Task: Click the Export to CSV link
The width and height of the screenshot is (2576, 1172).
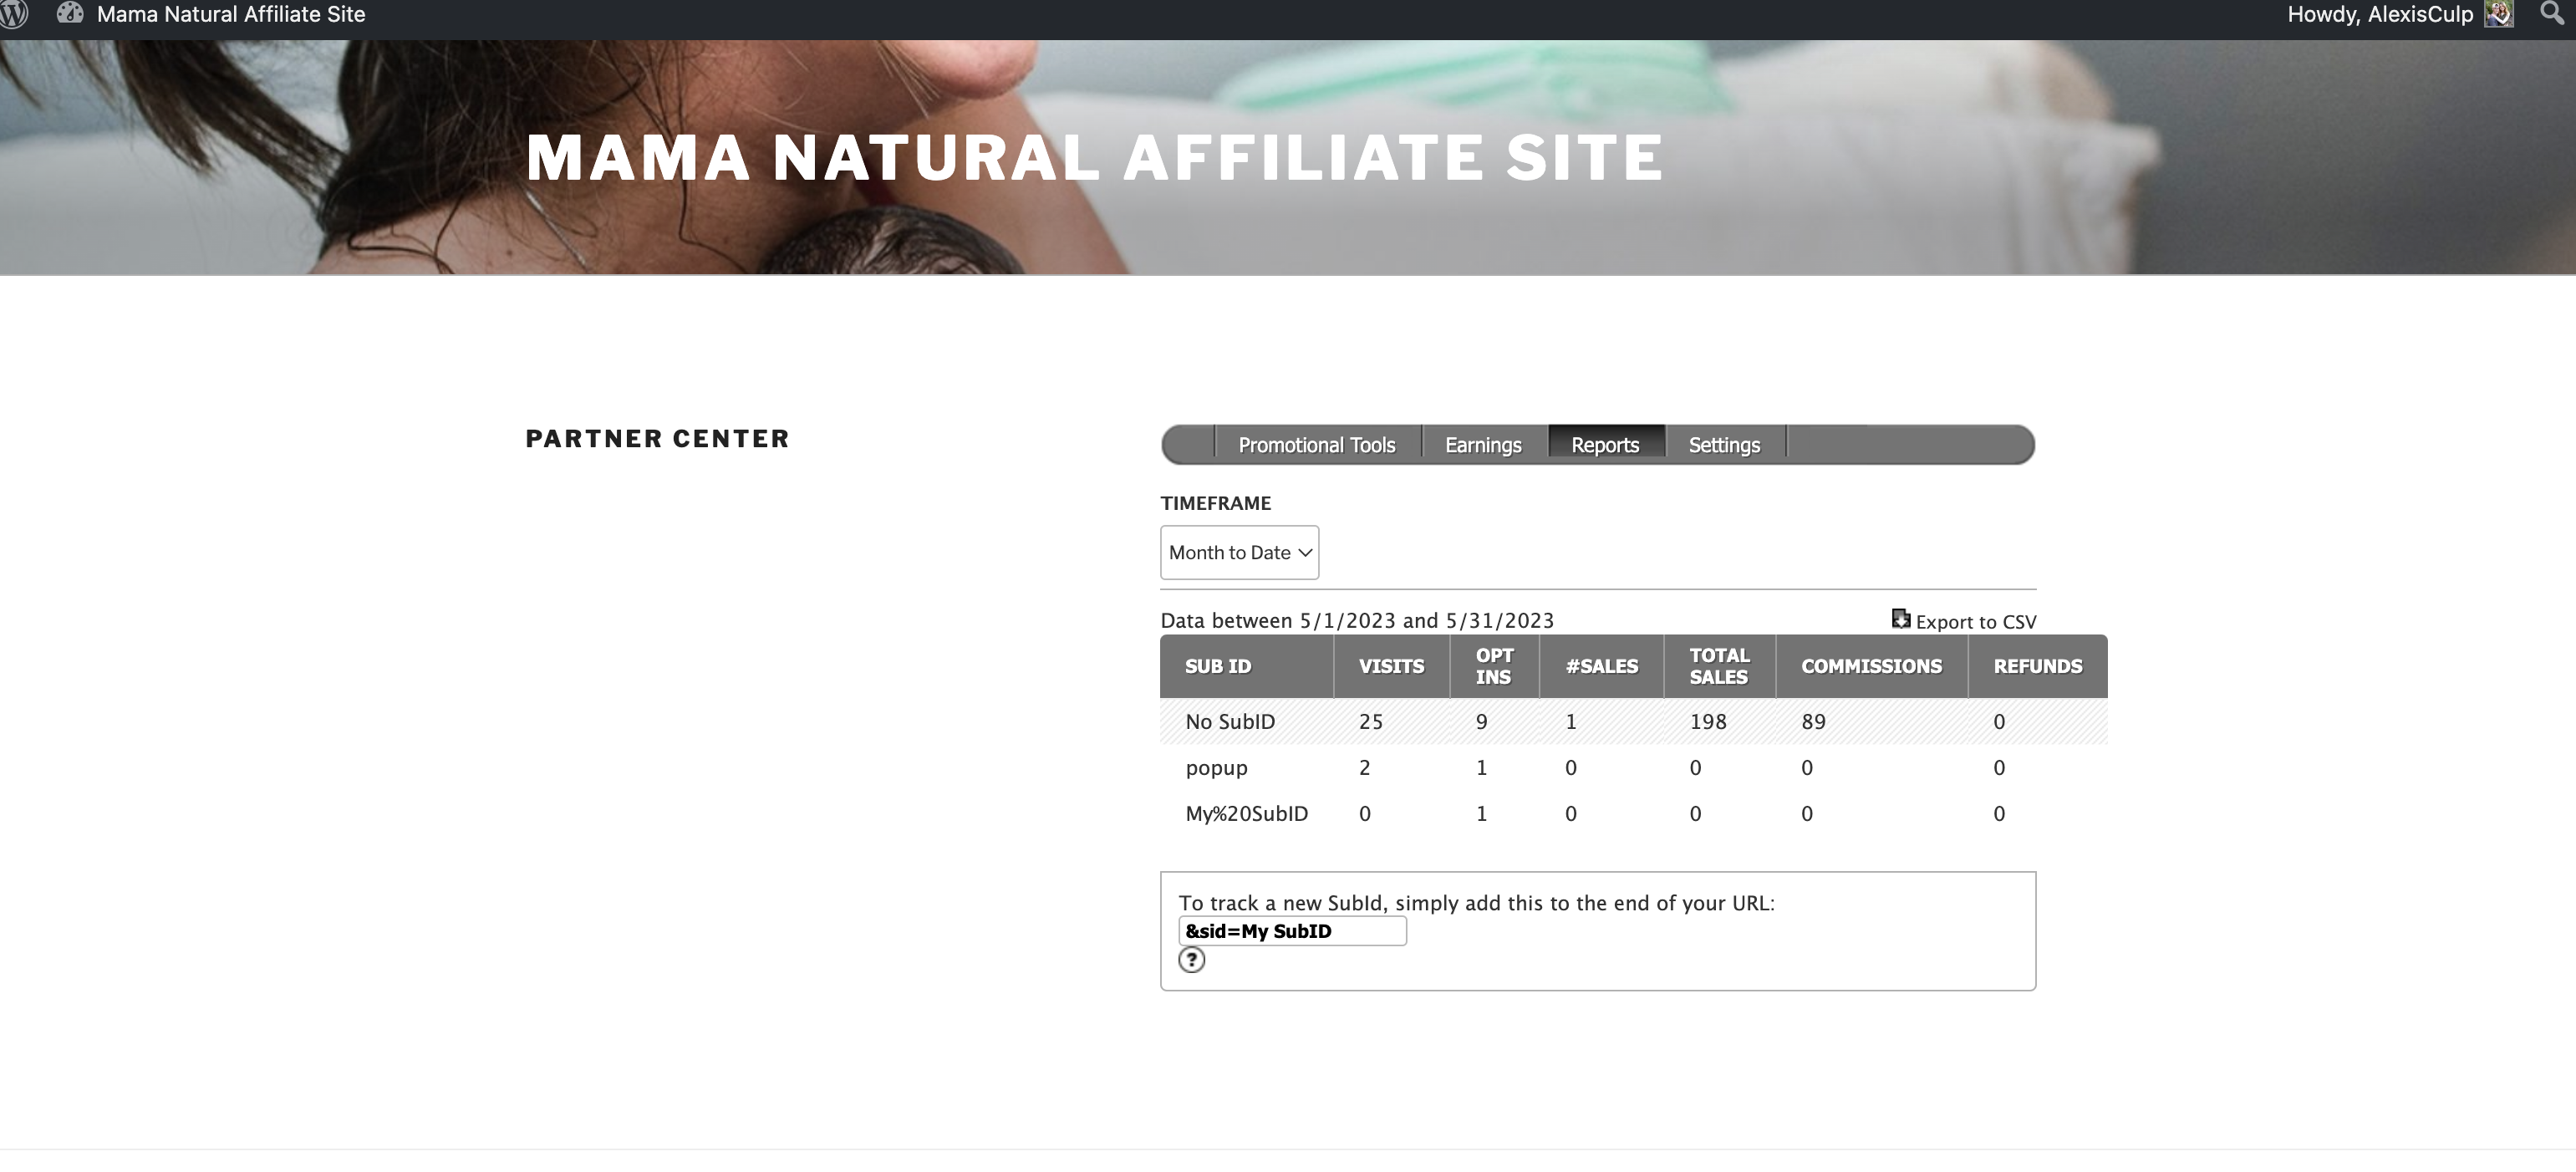Action: 1975,622
